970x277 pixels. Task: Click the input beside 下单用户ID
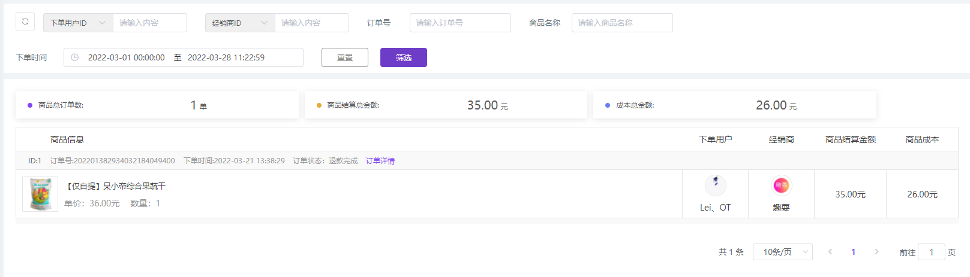pyautogui.click(x=150, y=23)
